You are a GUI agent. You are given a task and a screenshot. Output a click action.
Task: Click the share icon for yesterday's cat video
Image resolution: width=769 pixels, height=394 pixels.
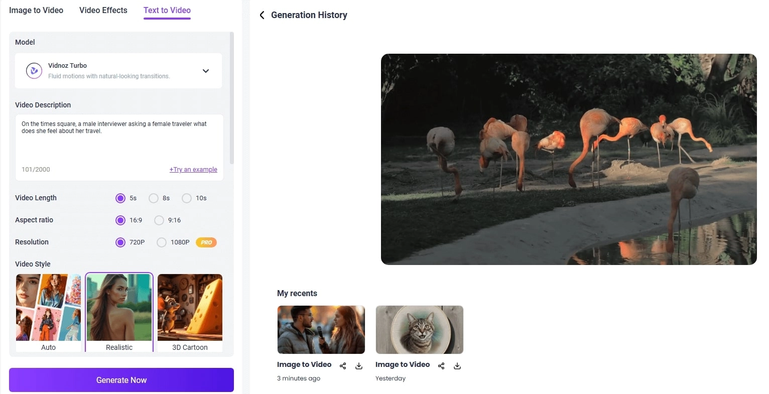(x=441, y=365)
